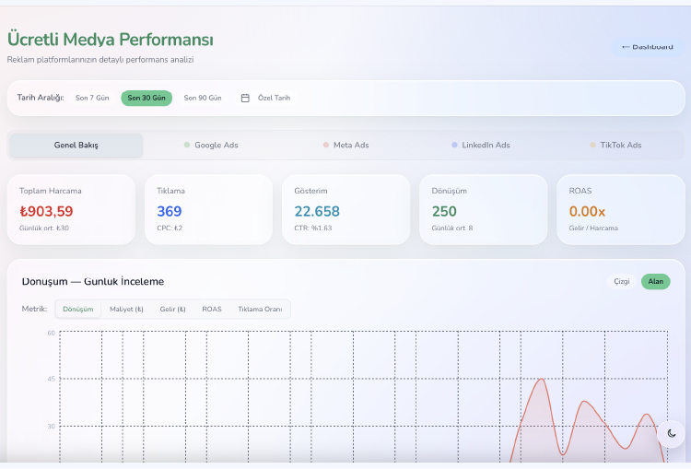Open the Özel Tarih custom date picker

(265, 98)
